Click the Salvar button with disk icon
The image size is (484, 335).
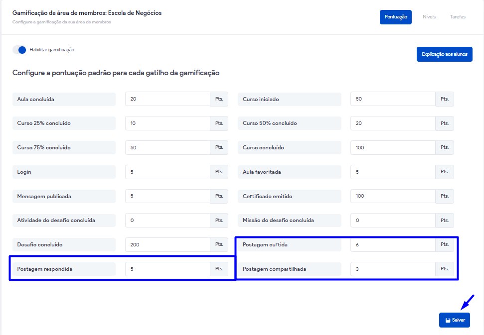click(454, 320)
